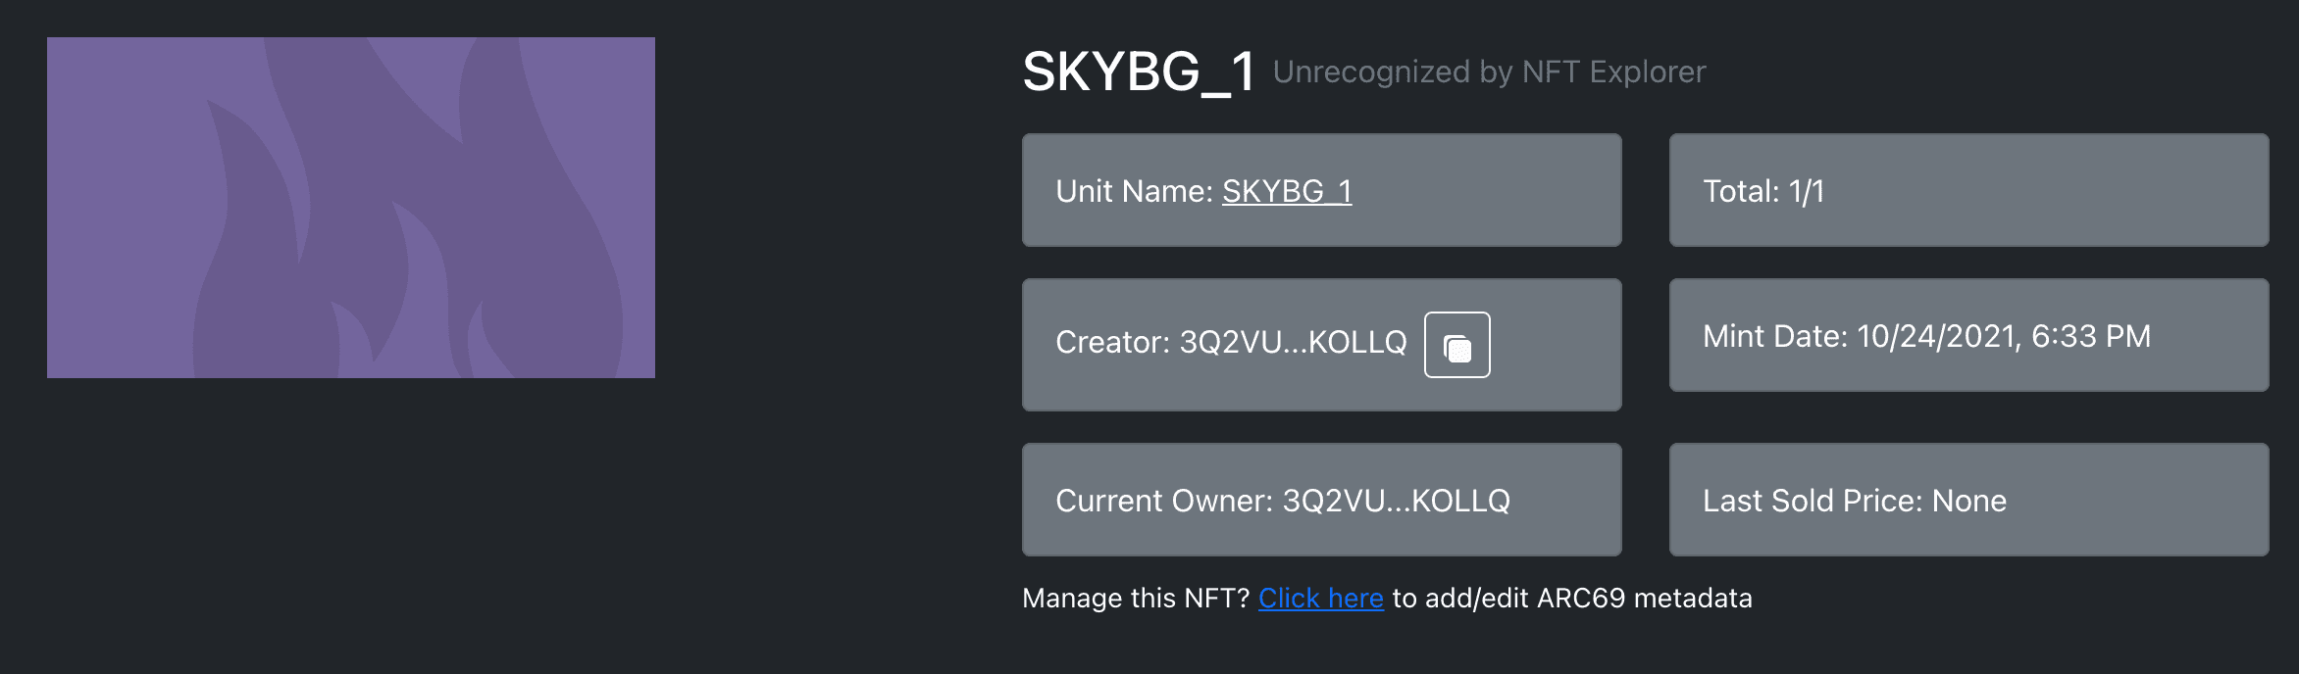Copy the creator address with the copy icon
2299x674 pixels.
pyautogui.click(x=1456, y=345)
